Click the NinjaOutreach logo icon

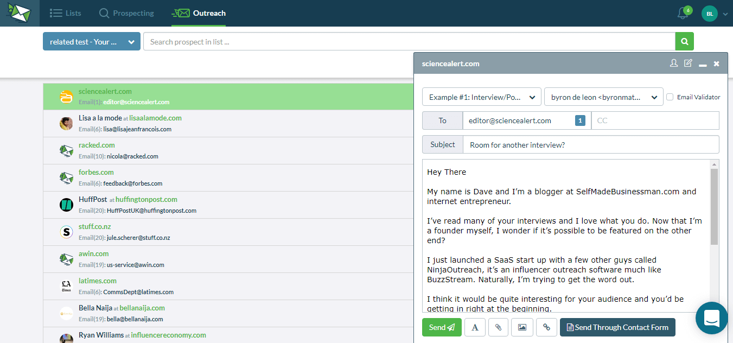click(20, 13)
